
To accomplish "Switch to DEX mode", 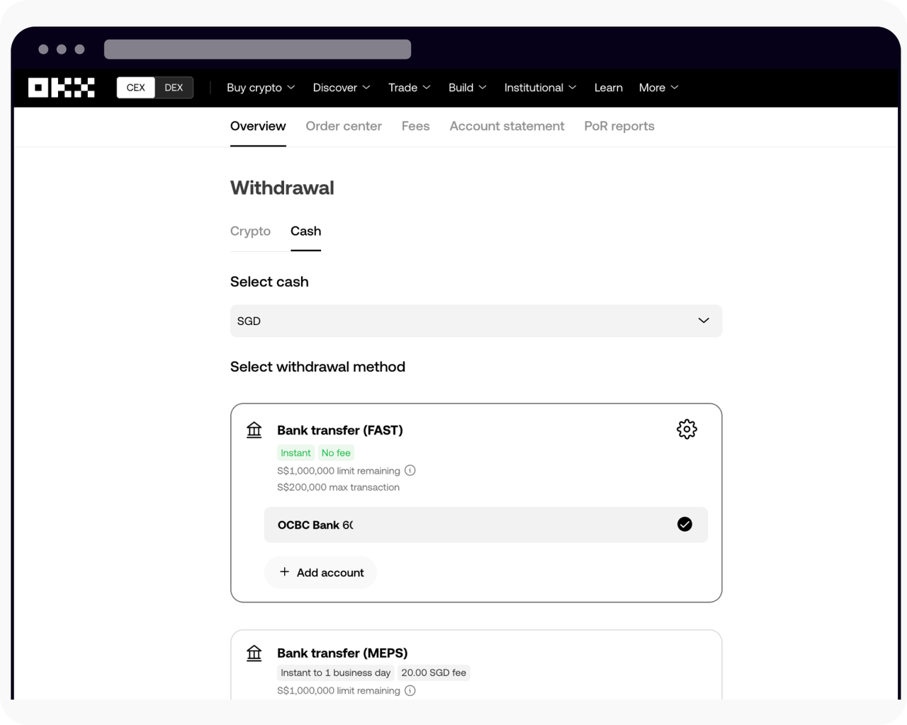I will [174, 87].
